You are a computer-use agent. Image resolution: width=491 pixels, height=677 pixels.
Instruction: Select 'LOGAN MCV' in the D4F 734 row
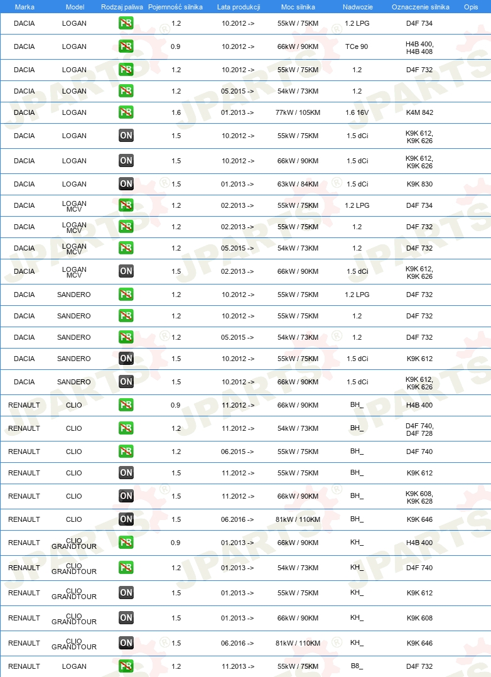click(x=74, y=206)
